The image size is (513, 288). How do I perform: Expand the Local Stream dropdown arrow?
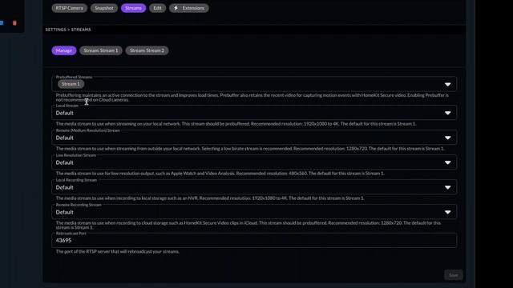[447, 113]
